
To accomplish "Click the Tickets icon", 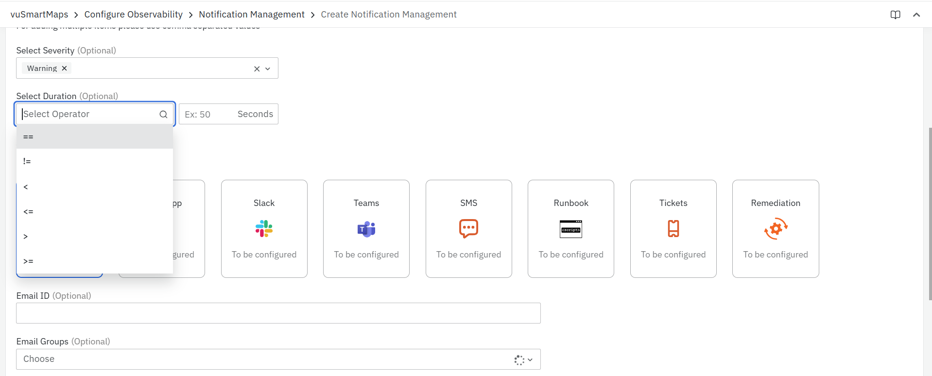I will [673, 228].
